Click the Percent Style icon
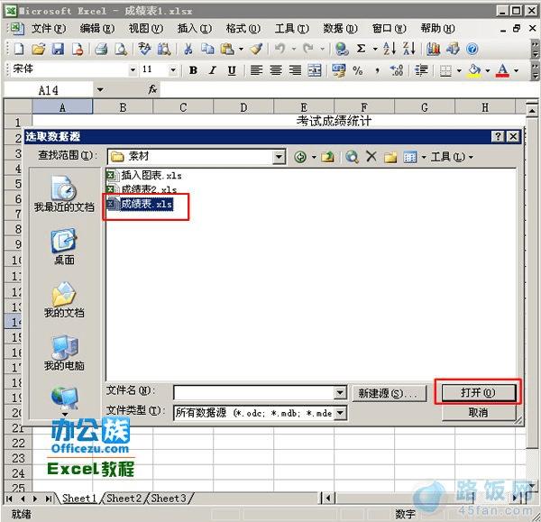This screenshot has width=541, height=522. pyautogui.click(x=357, y=70)
